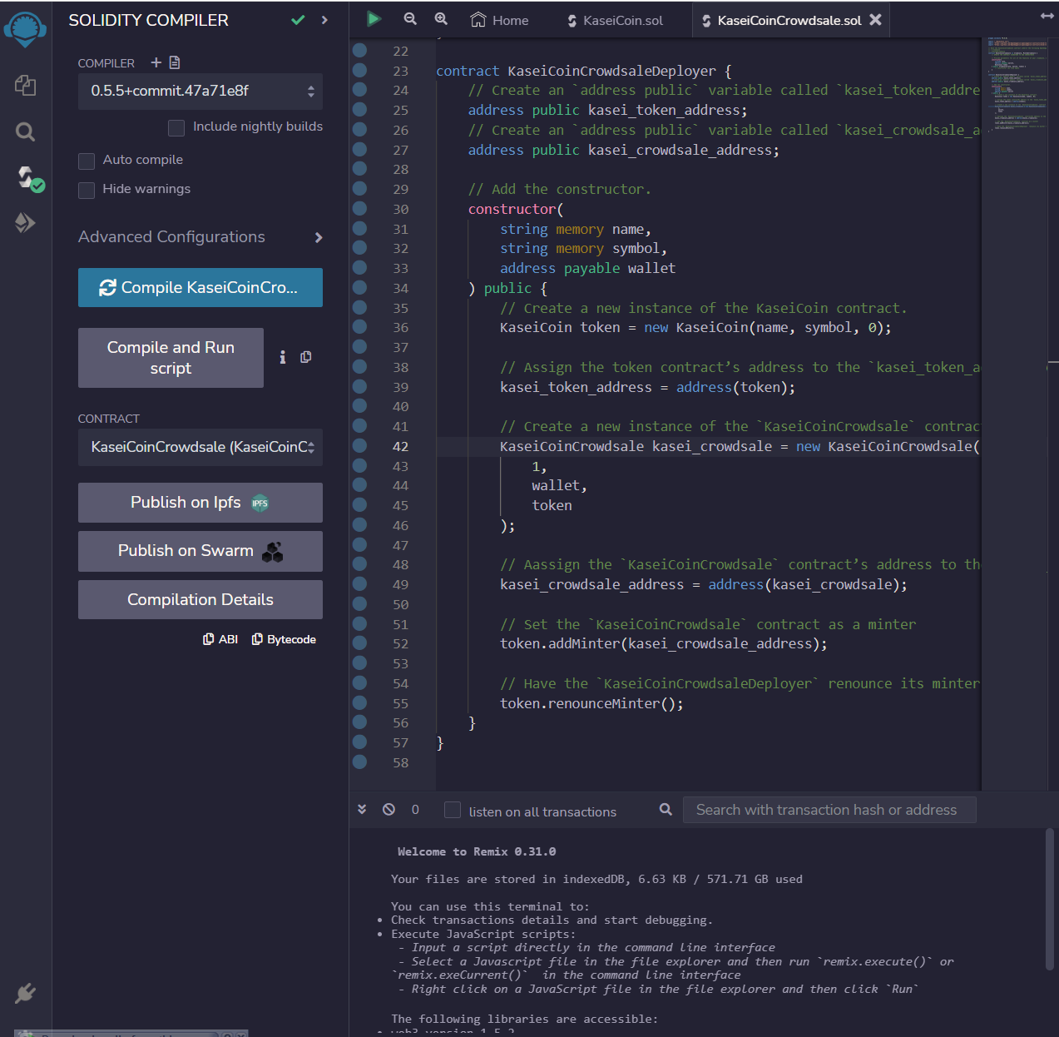Open the File explorer sidebar icon
This screenshot has width=1059, height=1037.
coord(25,85)
